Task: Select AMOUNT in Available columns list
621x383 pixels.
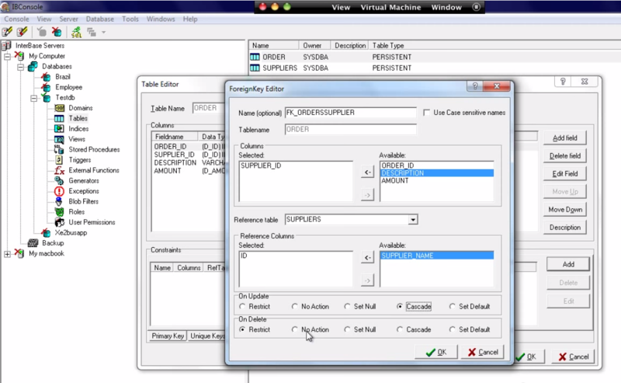Action: (437, 181)
